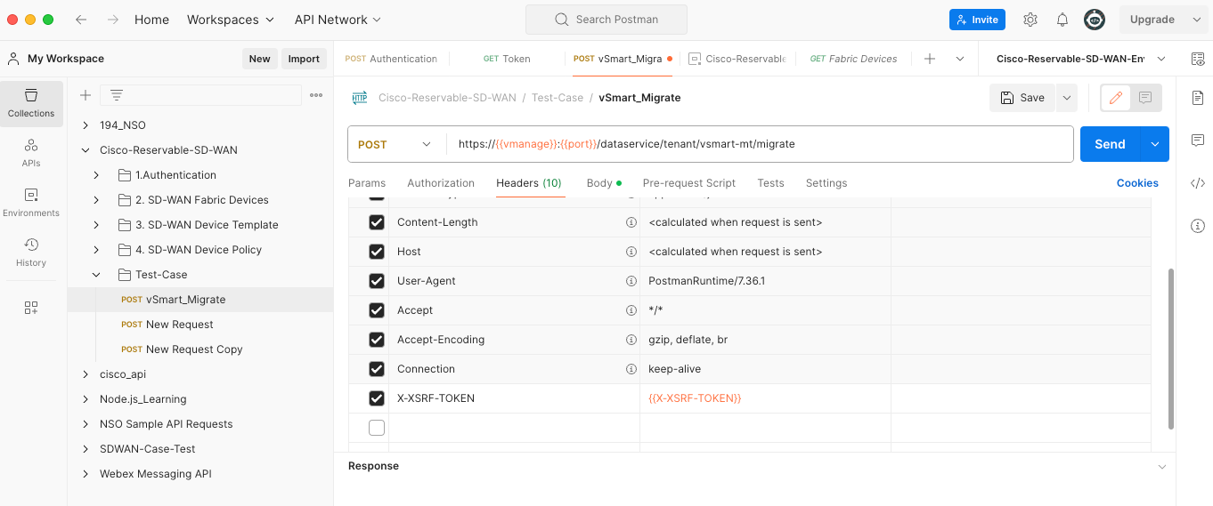Uncheck the User-Agent header checkbox
1213x506 pixels.
point(377,281)
